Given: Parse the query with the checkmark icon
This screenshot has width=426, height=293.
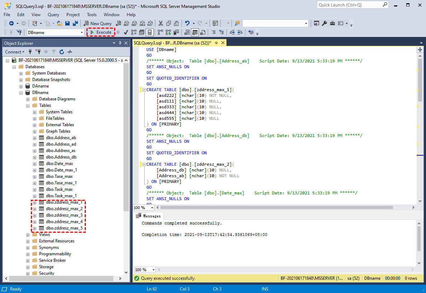Looking at the screenshot, I should pos(125,32).
